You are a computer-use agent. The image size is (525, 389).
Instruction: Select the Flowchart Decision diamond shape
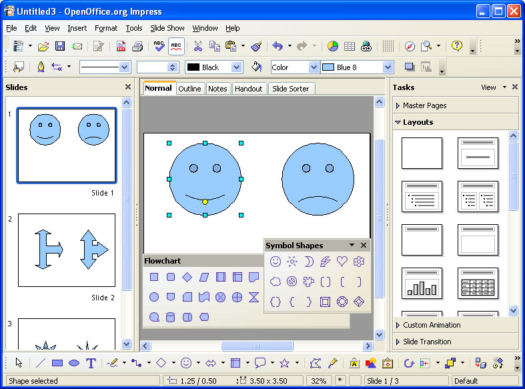tap(187, 278)
